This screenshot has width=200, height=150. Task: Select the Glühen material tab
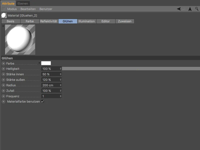click(x=68, y=21)
